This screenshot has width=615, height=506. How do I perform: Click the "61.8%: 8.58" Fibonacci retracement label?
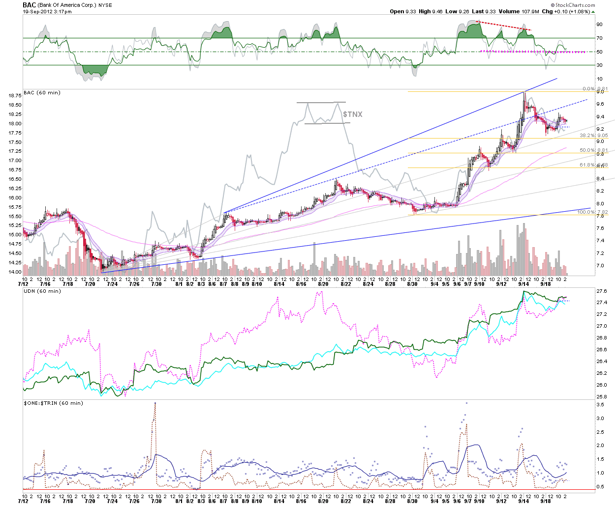click(594, 165)
